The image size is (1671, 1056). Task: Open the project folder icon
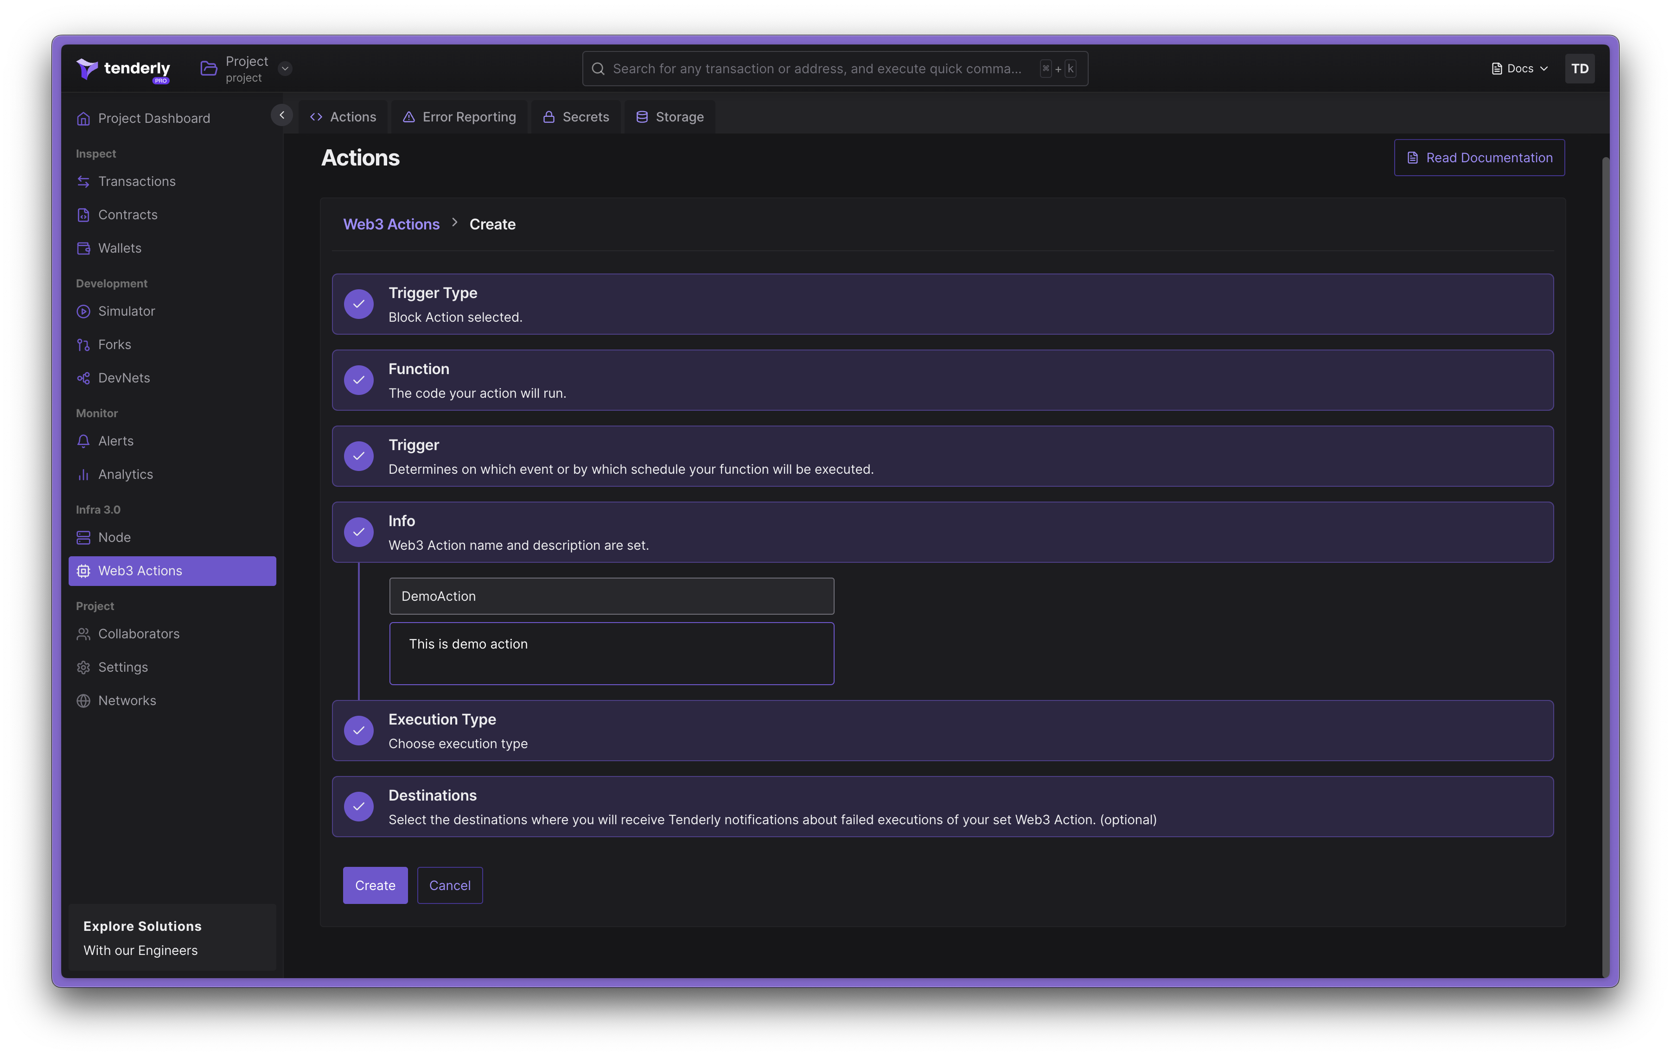click(209, 68)
